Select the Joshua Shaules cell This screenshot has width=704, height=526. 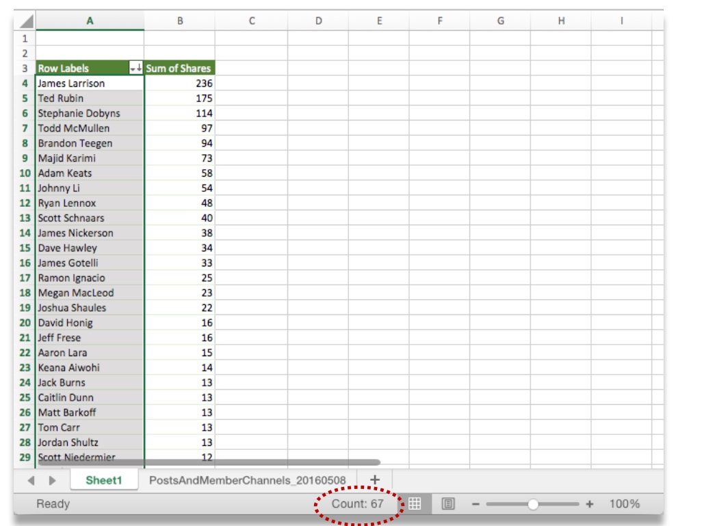pos(90,308)
